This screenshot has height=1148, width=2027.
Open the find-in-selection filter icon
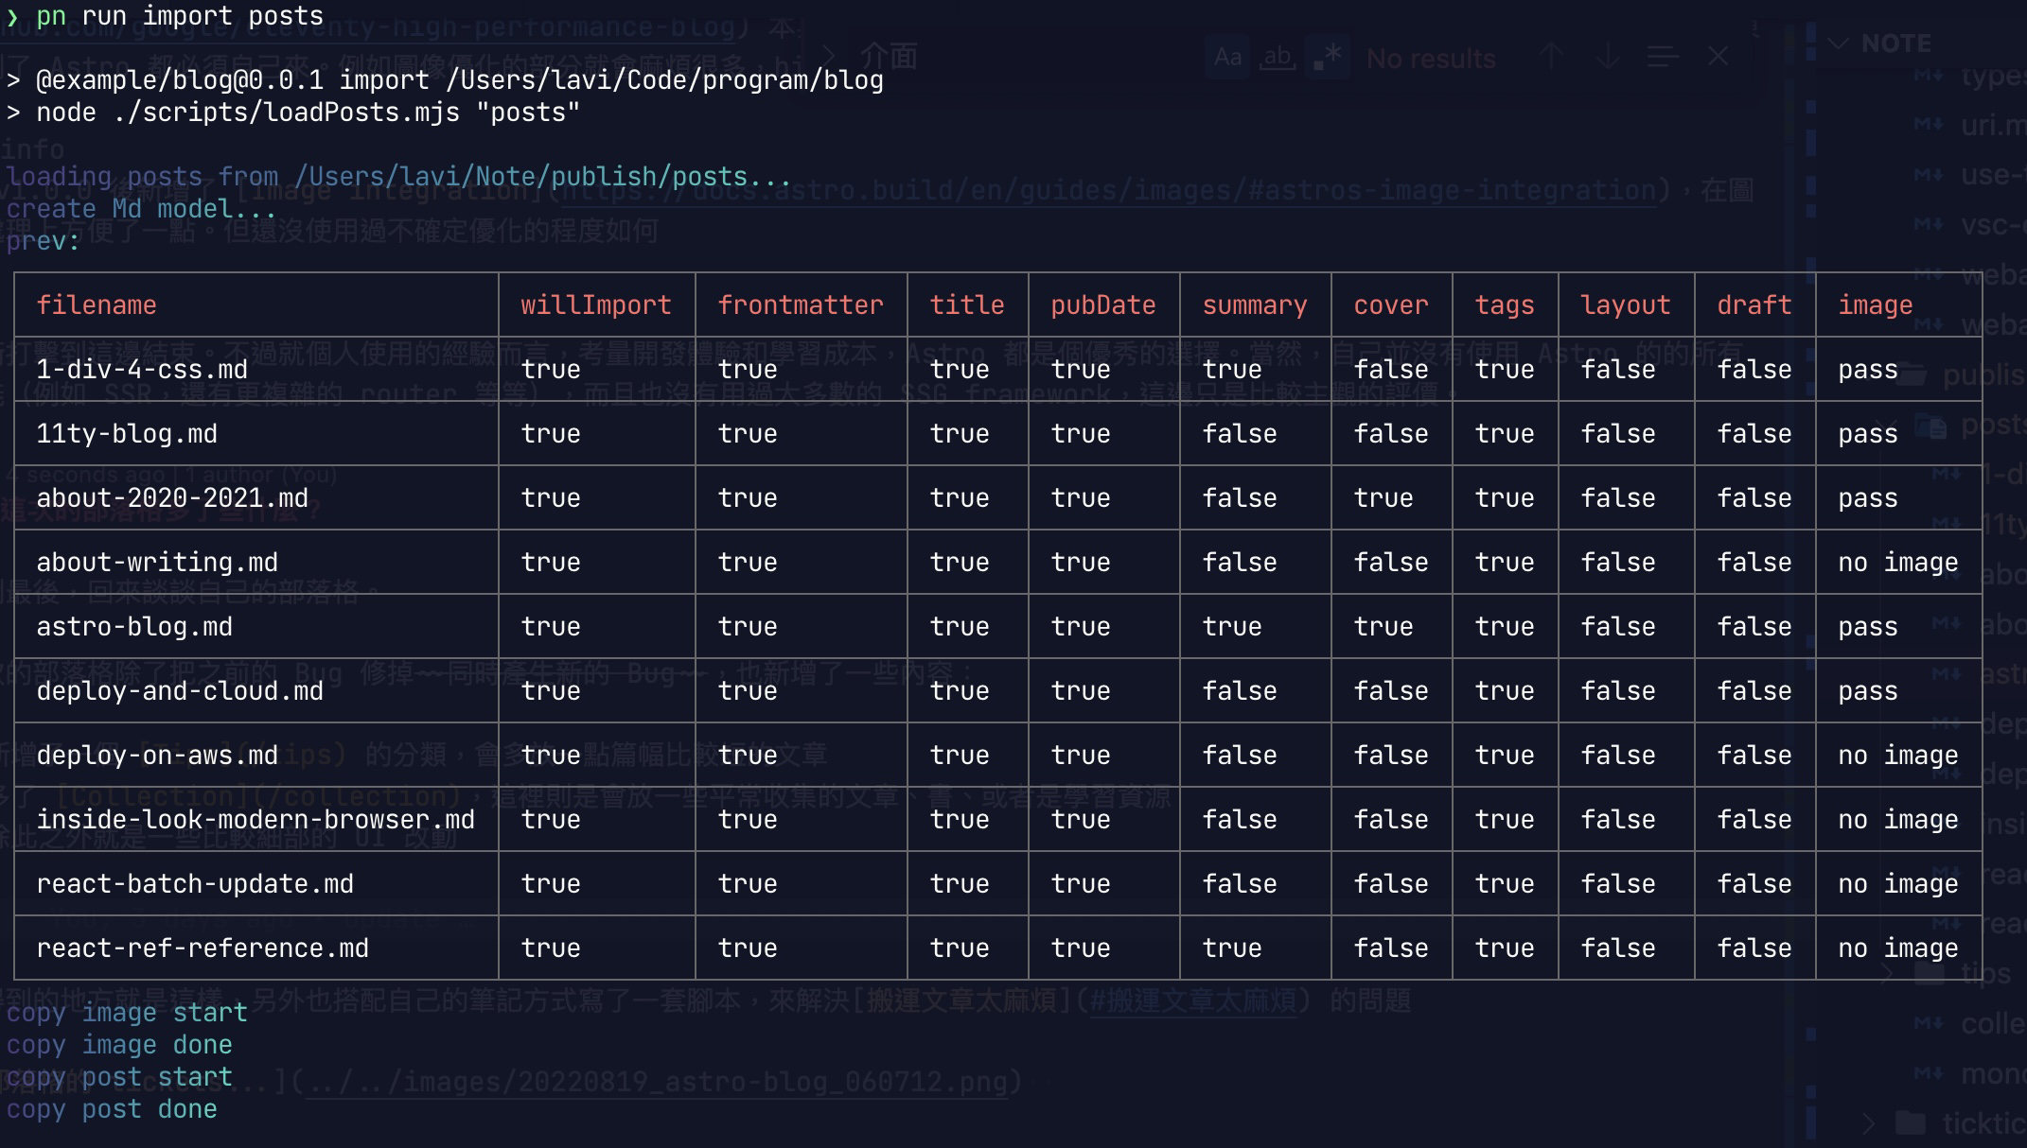(1662, 57)
